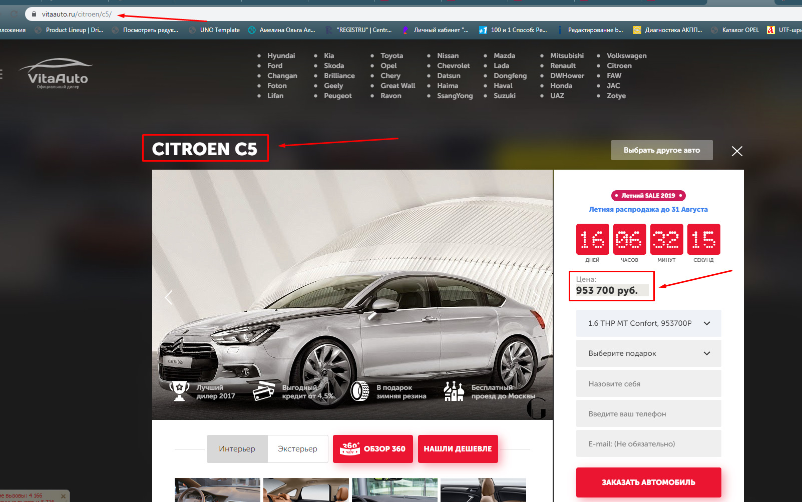The height and width of the screenshot is (502, 802).
Task: Click the Летний SALE 2019 badge
Action: (x=648, y=196)
